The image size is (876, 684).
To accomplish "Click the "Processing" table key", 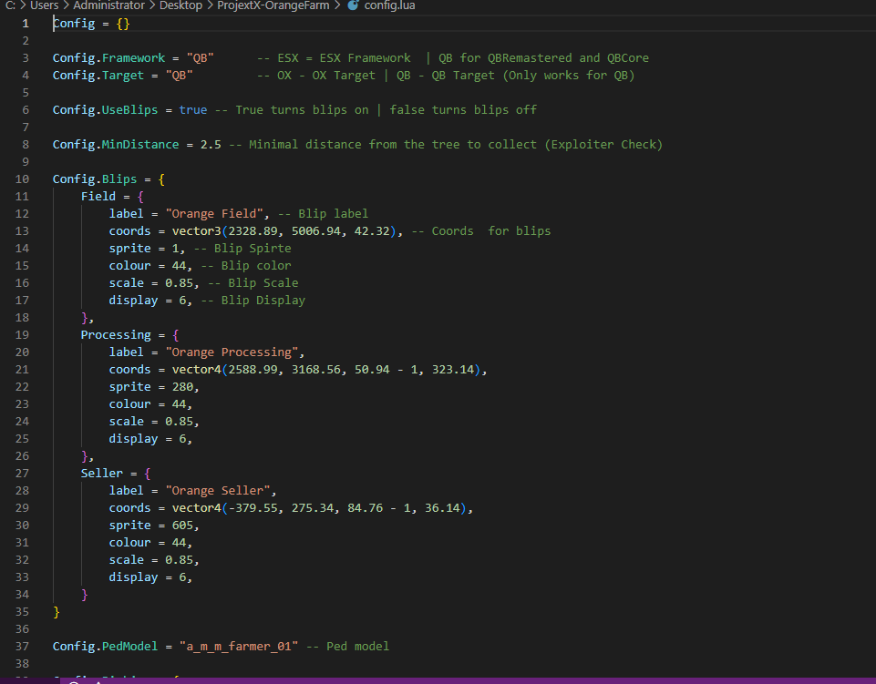I will coord(116,335).
